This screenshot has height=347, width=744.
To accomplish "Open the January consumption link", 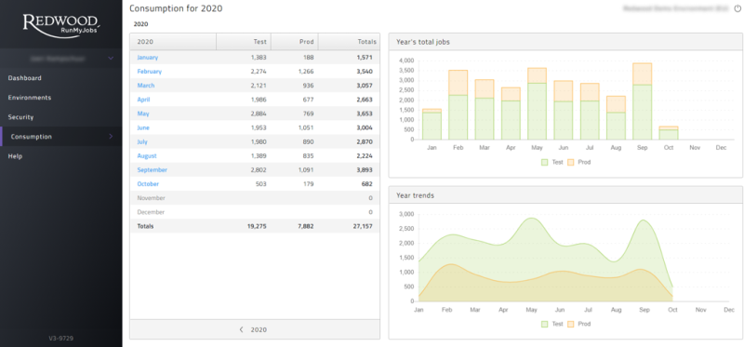I will pyautogui.click(x=148, y=58).
